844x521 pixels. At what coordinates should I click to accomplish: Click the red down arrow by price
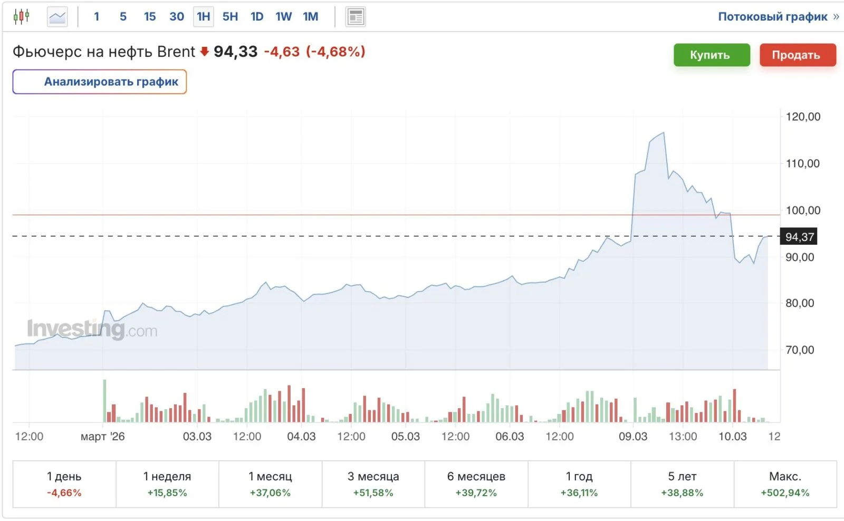[205, 52]
